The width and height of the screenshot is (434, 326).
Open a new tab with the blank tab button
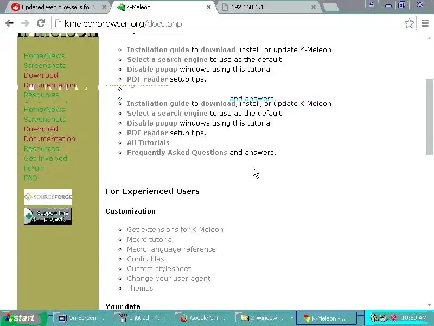[x=330, y=7]
